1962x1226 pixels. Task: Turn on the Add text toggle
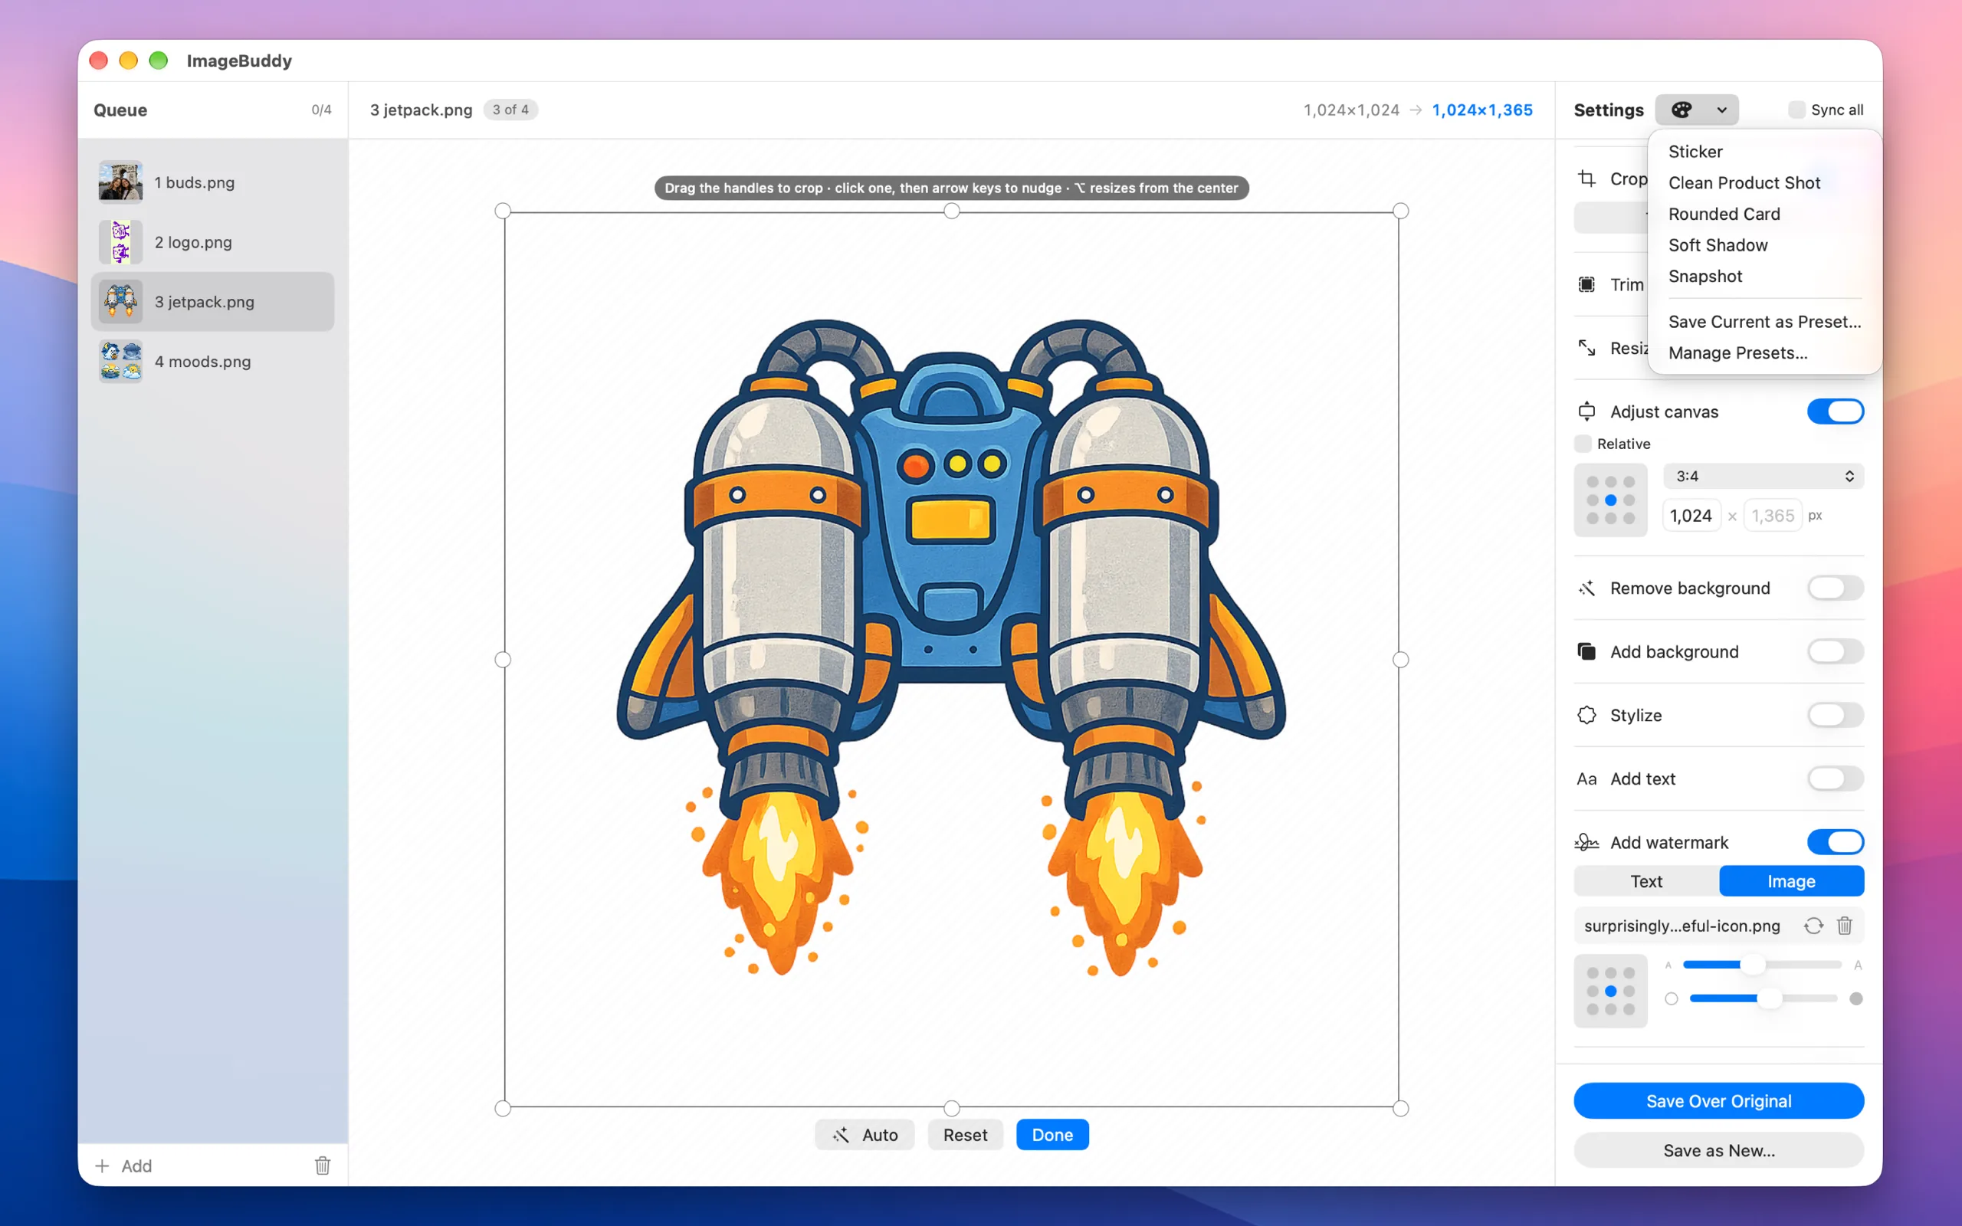coord(1836,779)
